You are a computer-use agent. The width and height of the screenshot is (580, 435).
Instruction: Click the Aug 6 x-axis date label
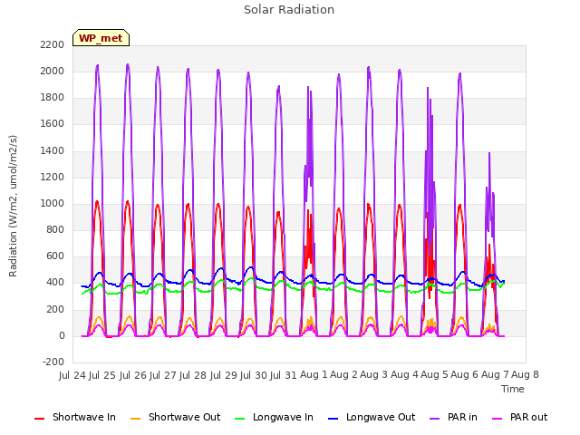tap(464, 375)
